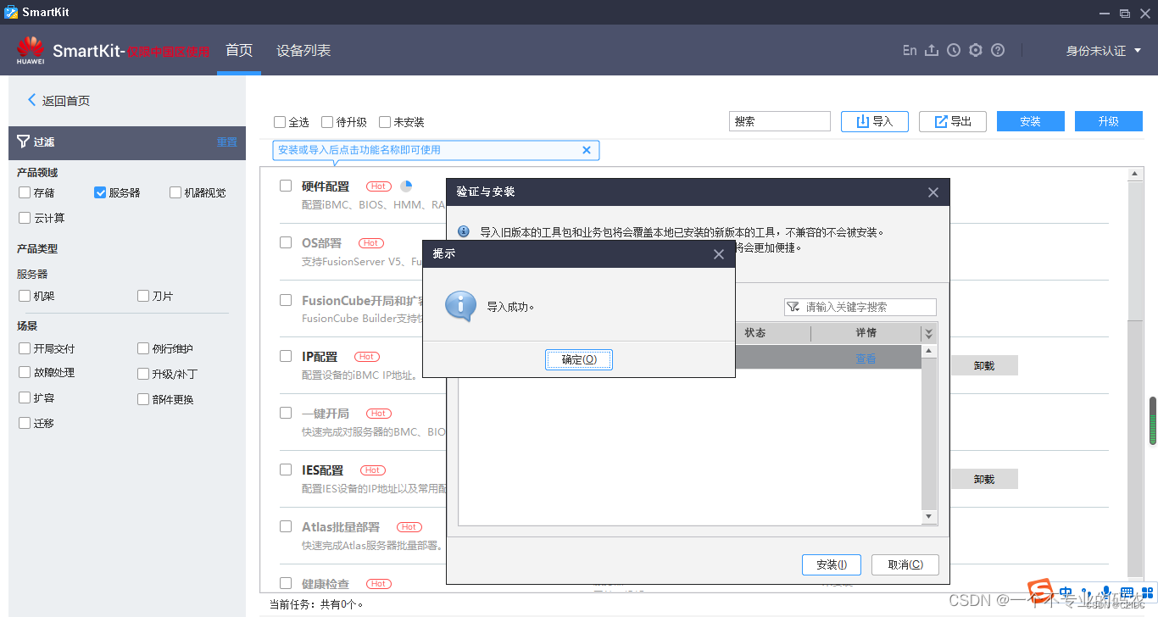Expand the 身份未认证 account dropdown
Viewport: 1158px width, 617px height.
click(x=1104, y=51)
